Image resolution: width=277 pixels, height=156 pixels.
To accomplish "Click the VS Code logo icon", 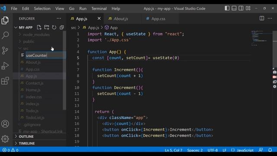I will (3, 8).
